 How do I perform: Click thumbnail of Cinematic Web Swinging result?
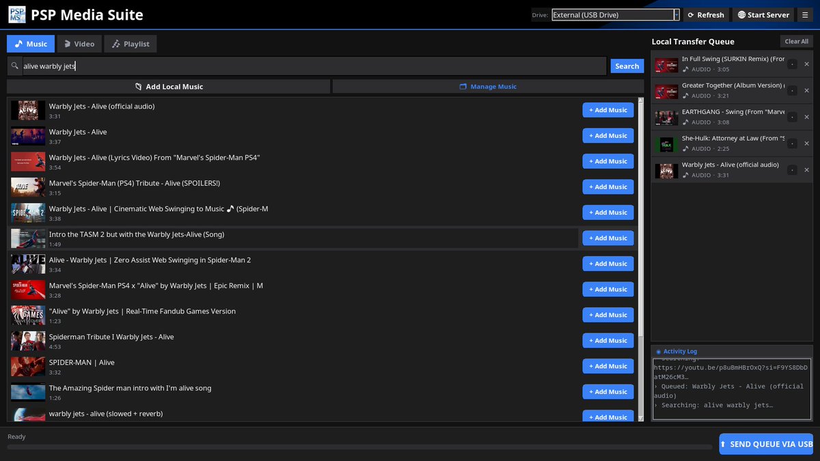point(28,213)
